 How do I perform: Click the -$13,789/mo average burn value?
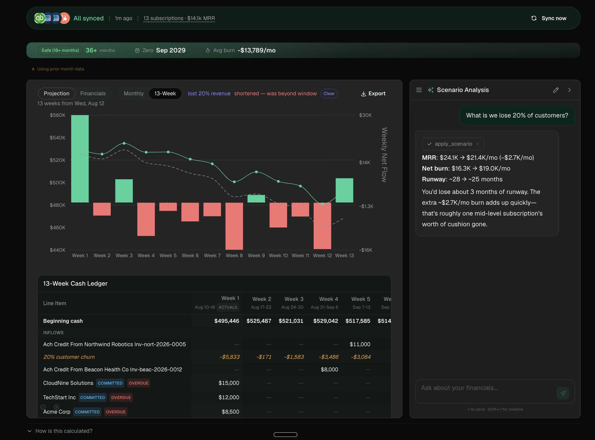tap(257, 50)
